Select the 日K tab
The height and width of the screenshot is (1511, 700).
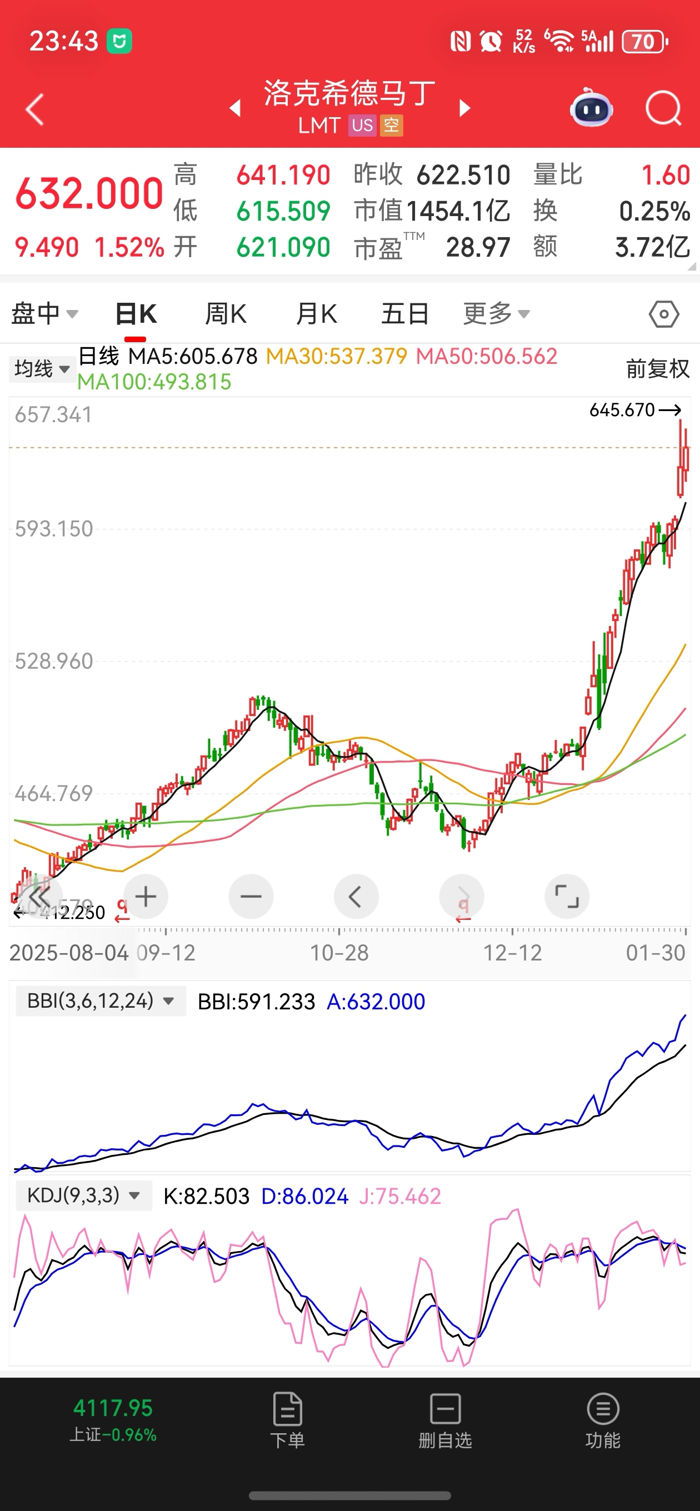point(136,314)
